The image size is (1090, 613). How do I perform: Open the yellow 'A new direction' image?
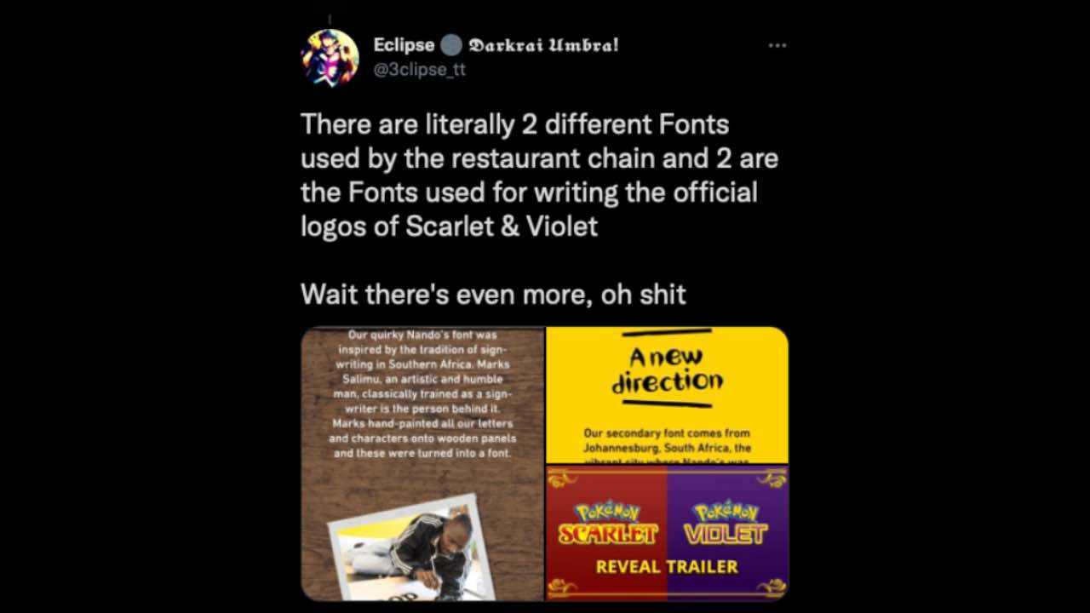point(668,395)
